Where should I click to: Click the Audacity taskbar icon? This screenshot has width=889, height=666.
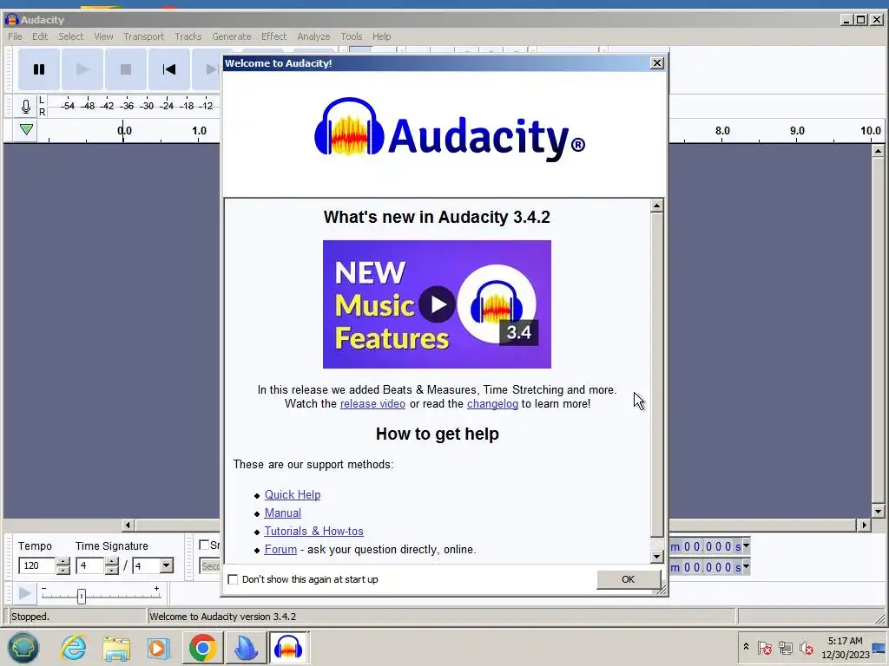click(x=288, y=647)
